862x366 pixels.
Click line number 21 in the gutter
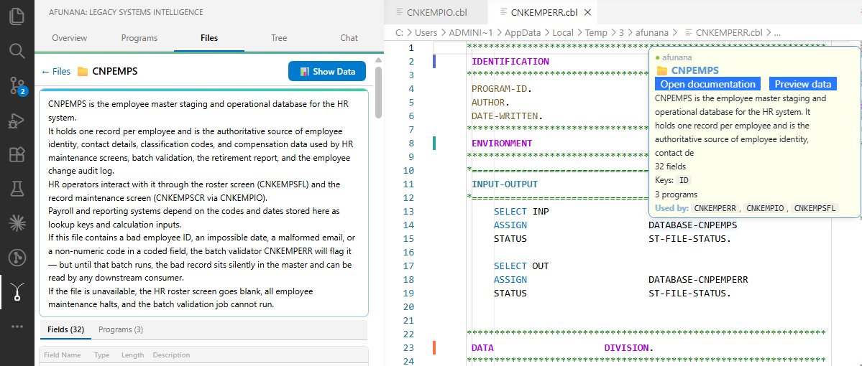408,321
